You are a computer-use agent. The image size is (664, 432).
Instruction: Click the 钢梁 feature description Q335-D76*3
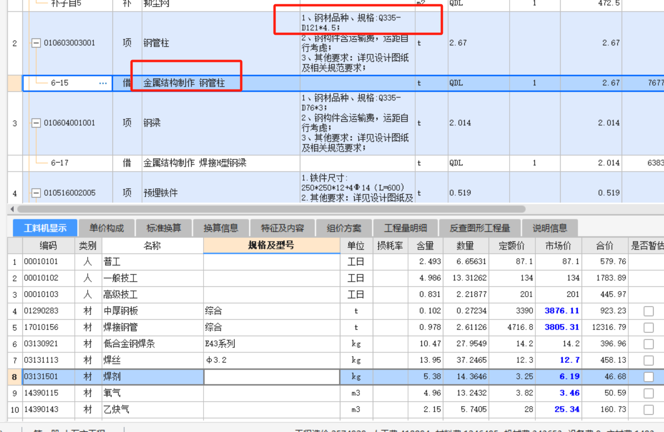(x=351, y=103)
